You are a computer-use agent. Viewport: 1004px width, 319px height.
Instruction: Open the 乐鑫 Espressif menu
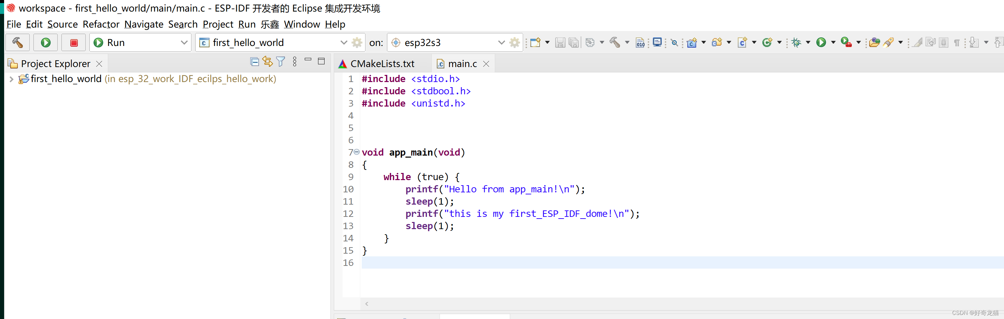(270, 24)
